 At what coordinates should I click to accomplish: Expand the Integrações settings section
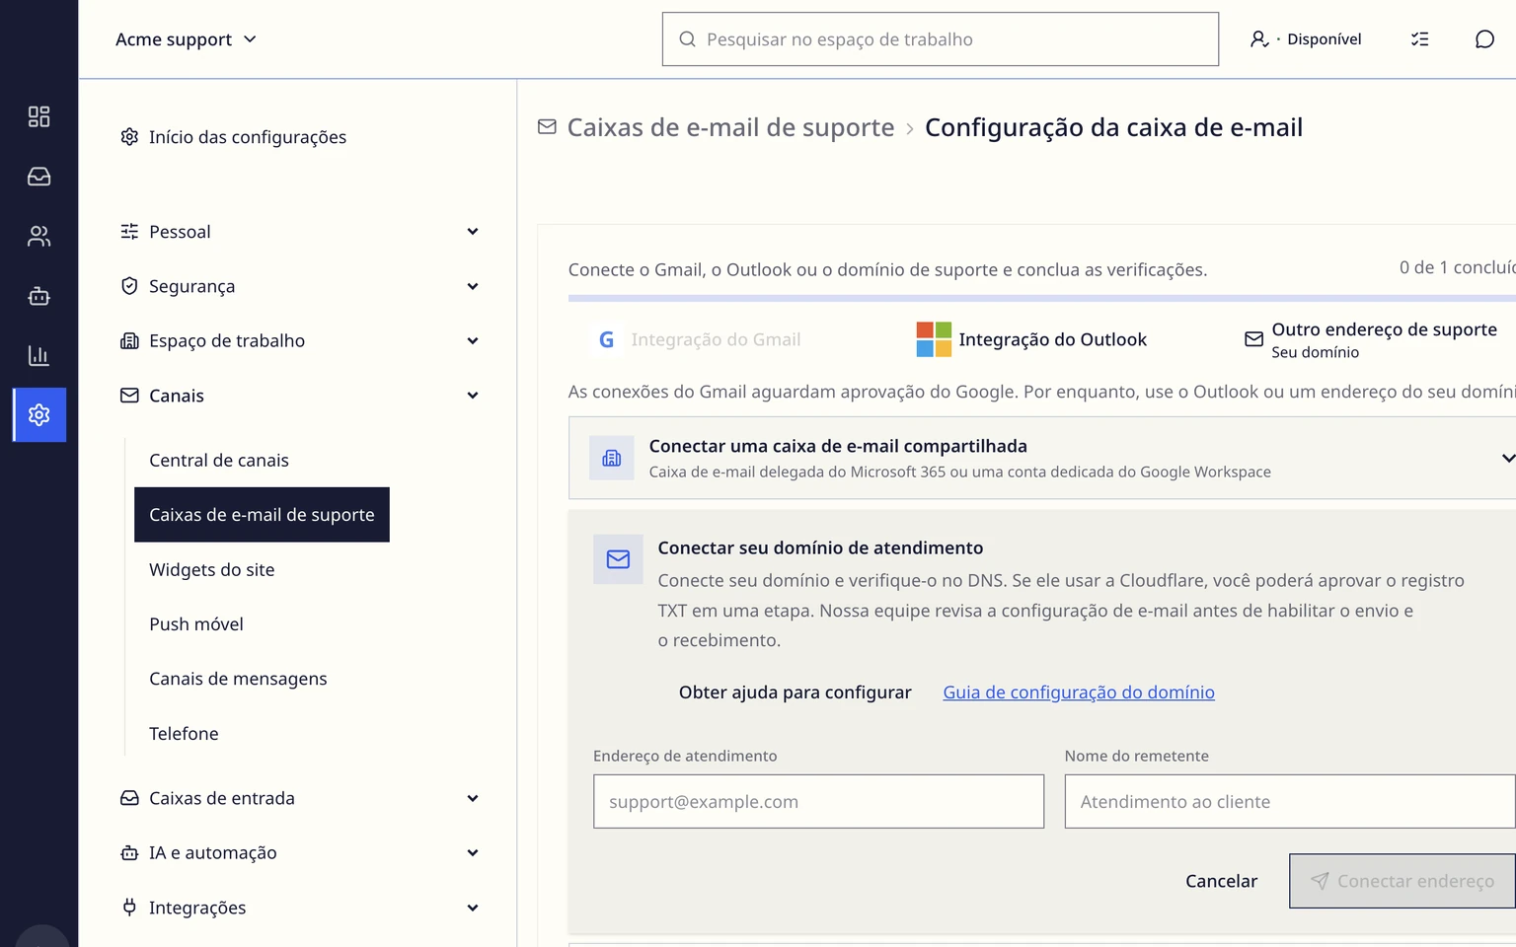300,908
